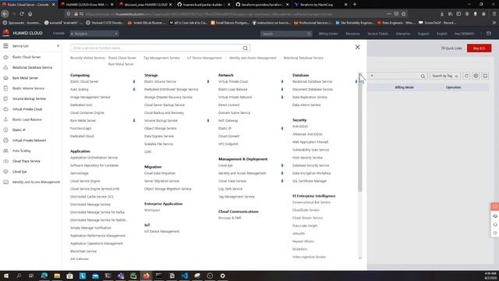Image resolution: width=499 pixels, height=281 pixels.
Task: Open the English language menu
Action: pos(442,34)
